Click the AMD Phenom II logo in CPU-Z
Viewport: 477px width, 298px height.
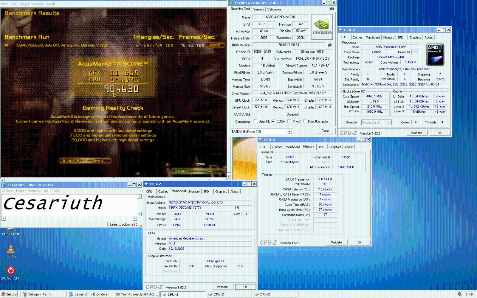coord(435,55)
